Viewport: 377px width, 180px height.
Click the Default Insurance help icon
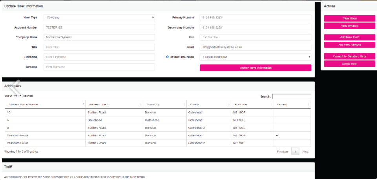[x=167, y=57]
